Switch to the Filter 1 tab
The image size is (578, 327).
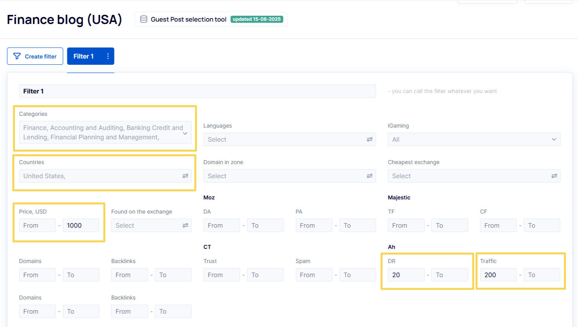[x=84, y=56]
